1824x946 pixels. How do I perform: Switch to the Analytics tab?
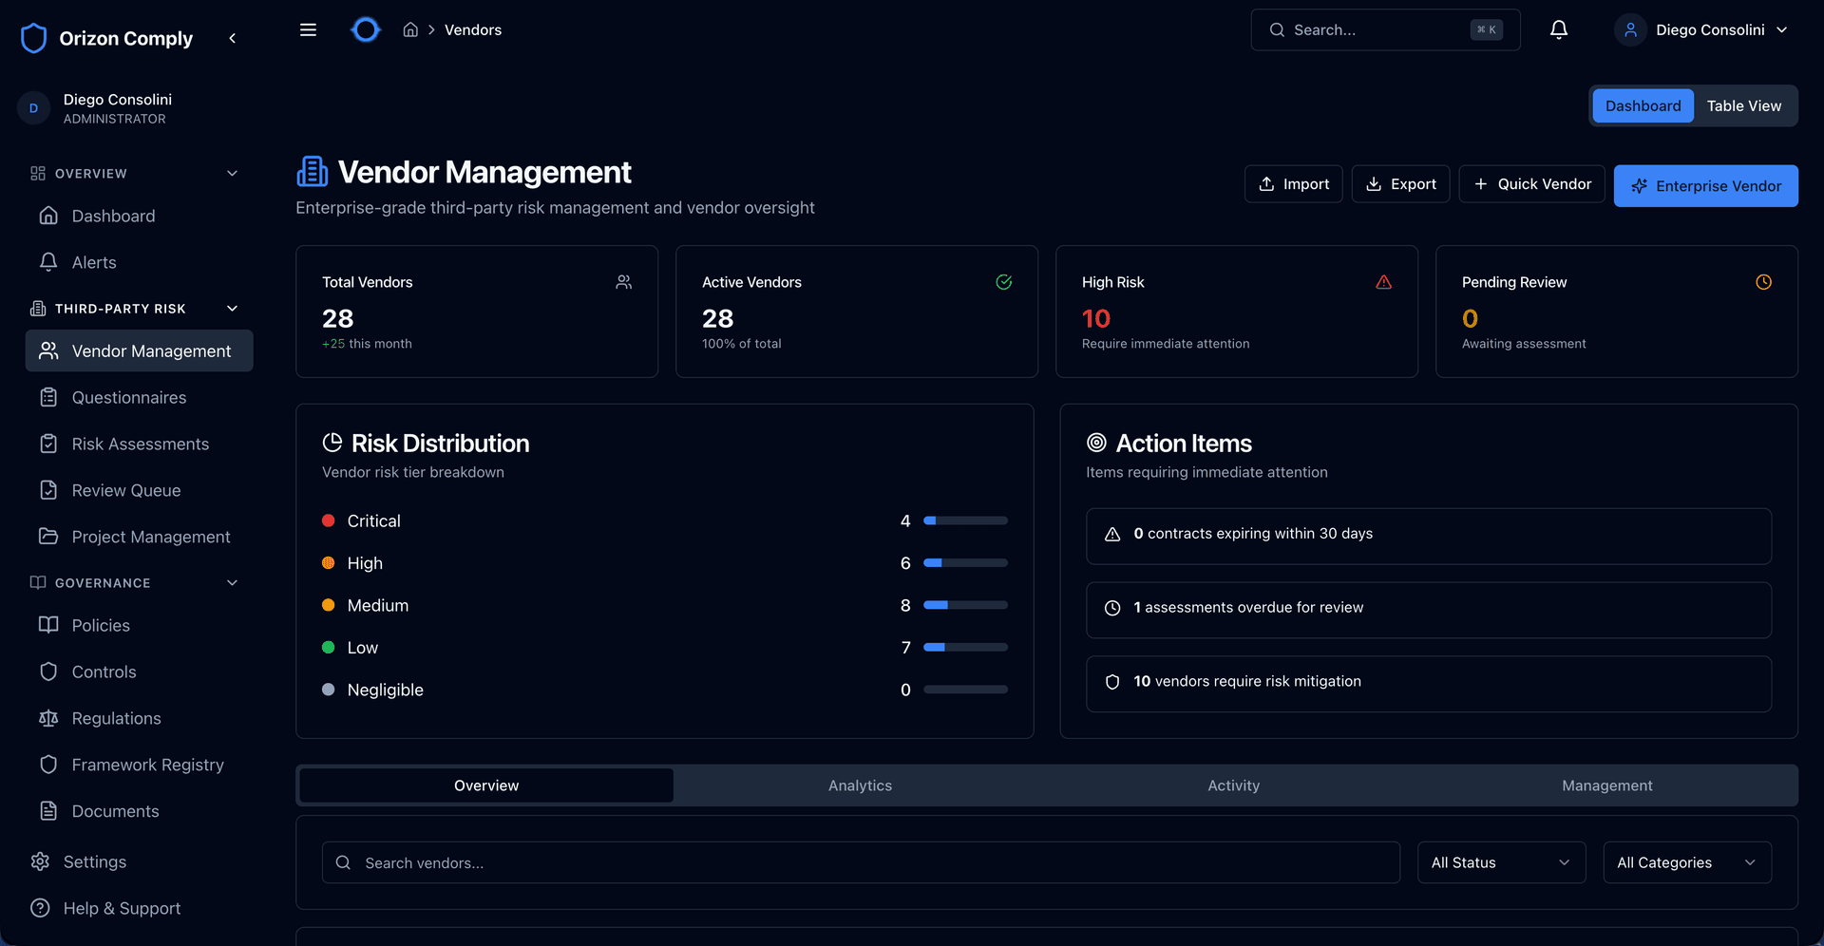[x=859, y=785]
